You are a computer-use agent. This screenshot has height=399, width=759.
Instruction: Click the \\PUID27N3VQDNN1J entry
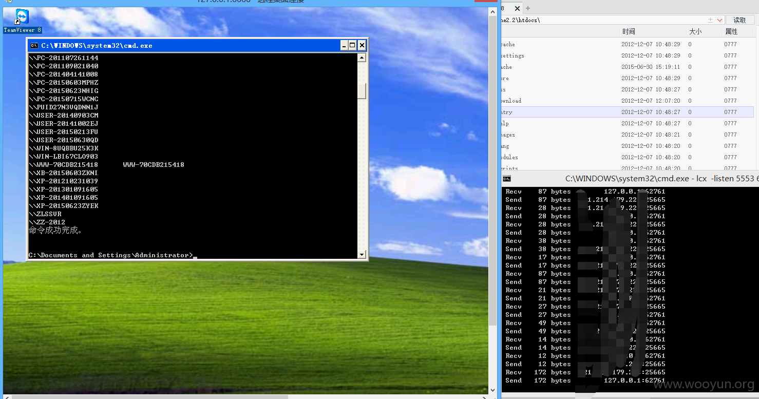pos(63,107)
